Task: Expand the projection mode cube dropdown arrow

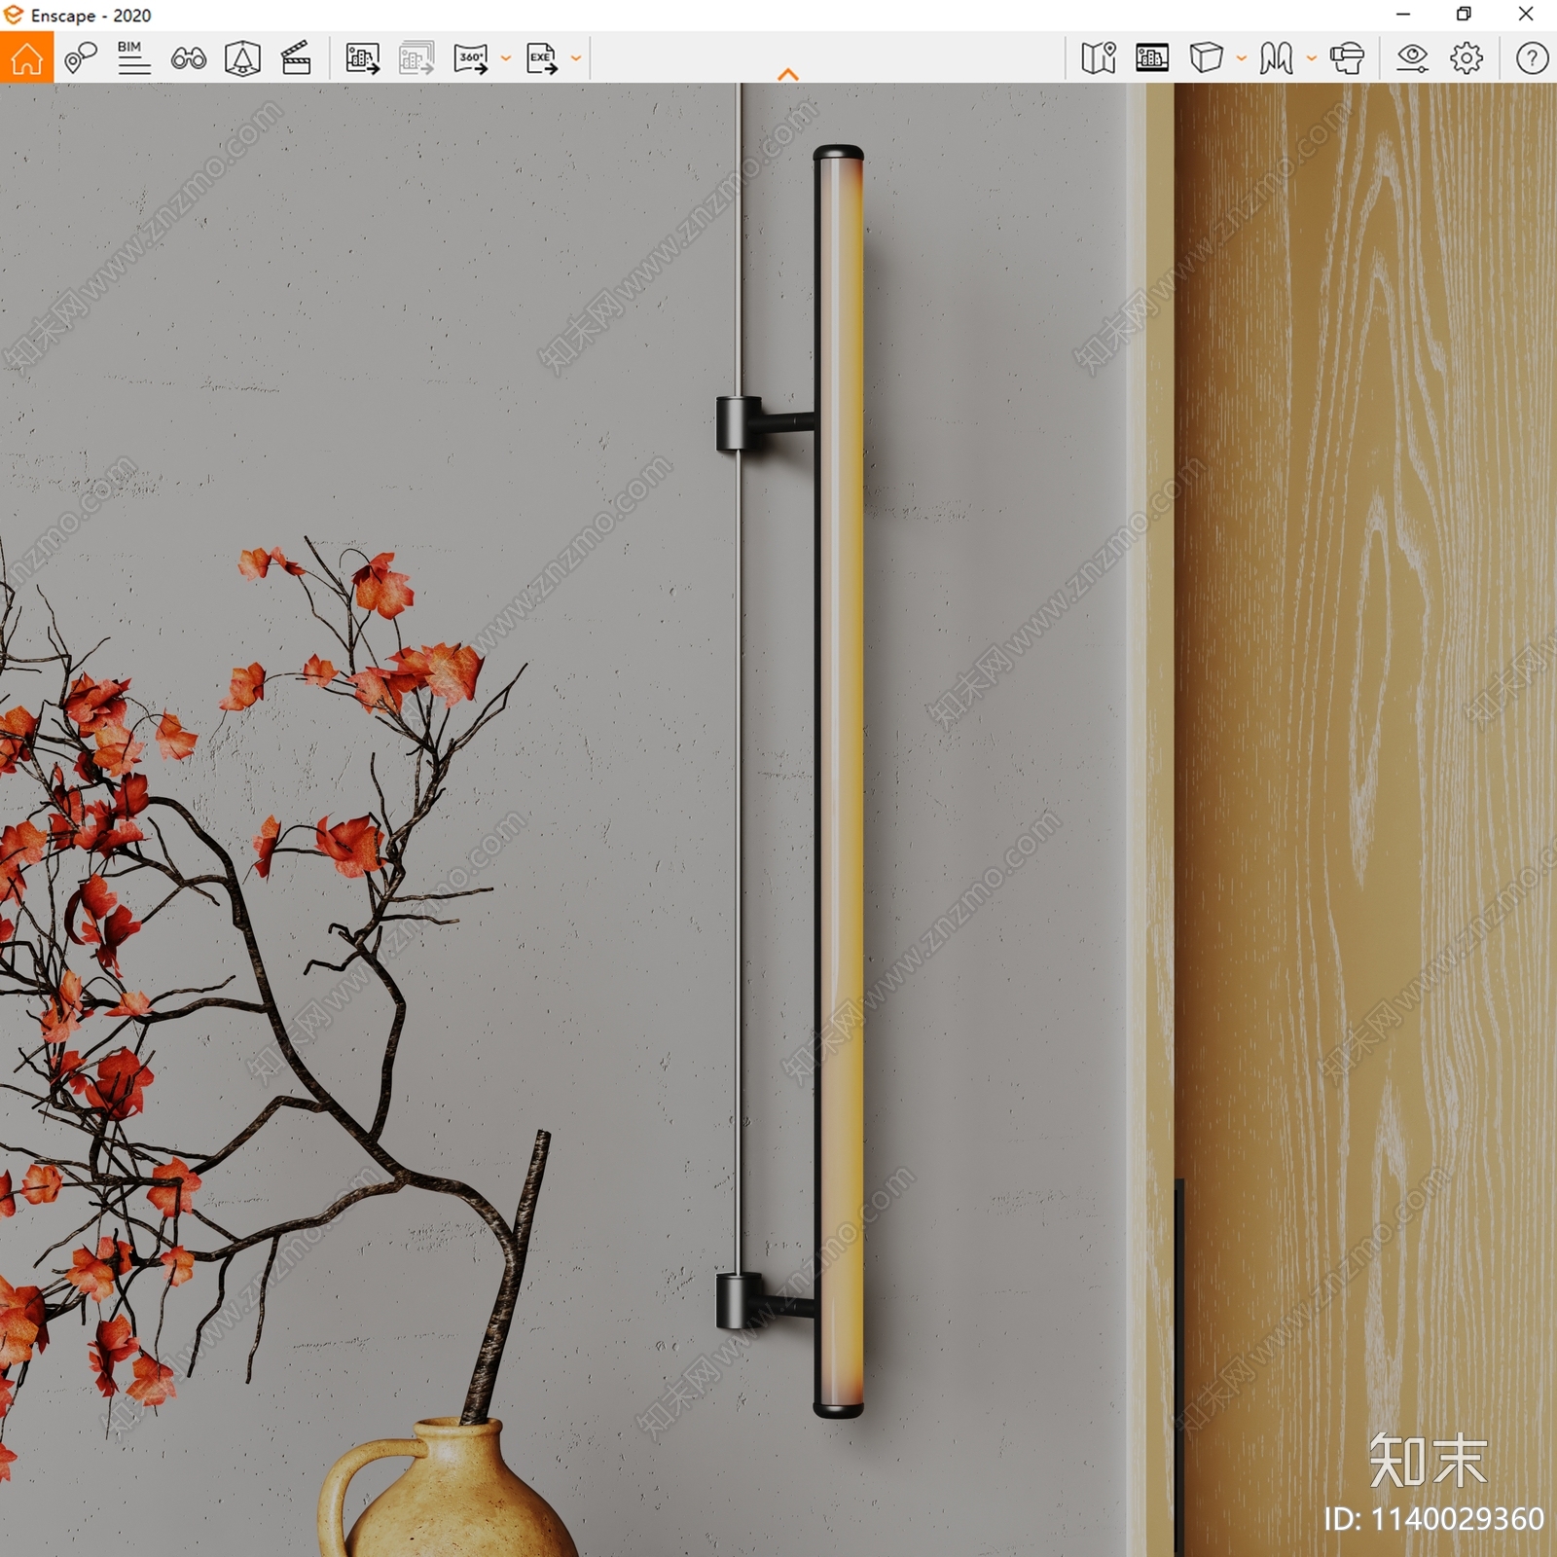Action: (1242, 58)
